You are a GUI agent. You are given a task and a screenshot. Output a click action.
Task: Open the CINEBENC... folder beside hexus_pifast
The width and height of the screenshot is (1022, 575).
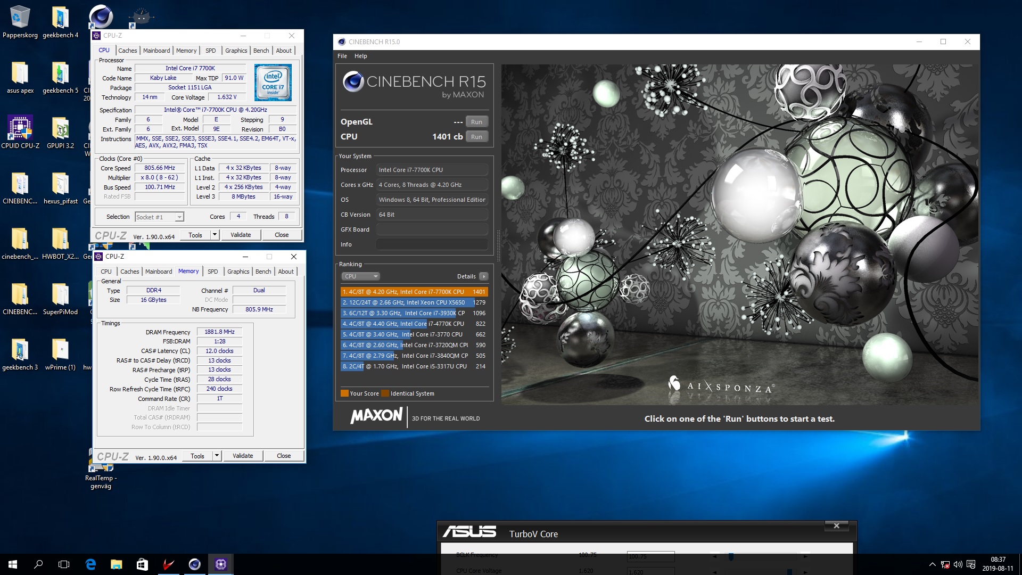(20, 188)
